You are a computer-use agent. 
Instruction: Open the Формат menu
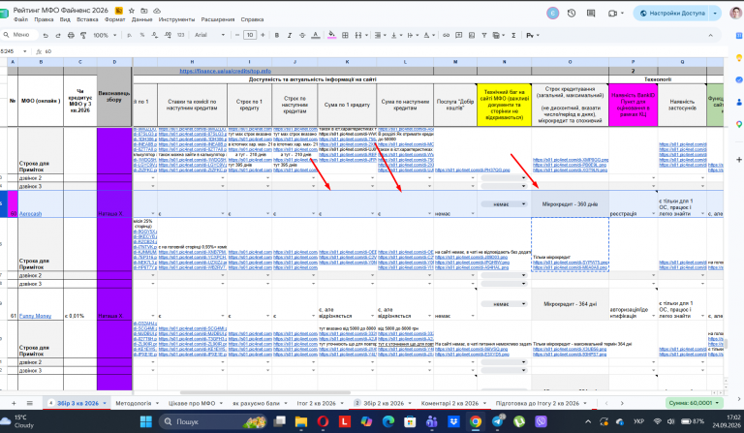114,19
